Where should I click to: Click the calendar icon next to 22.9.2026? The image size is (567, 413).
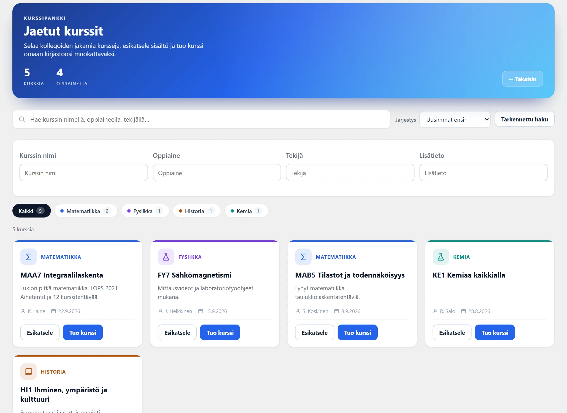coord(53,311)
